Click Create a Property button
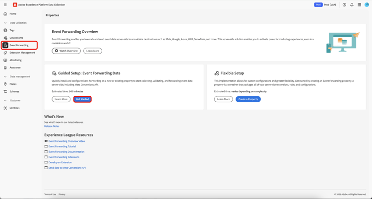Image resolution: width=372 pixels, height=199 pixels. 248,99
